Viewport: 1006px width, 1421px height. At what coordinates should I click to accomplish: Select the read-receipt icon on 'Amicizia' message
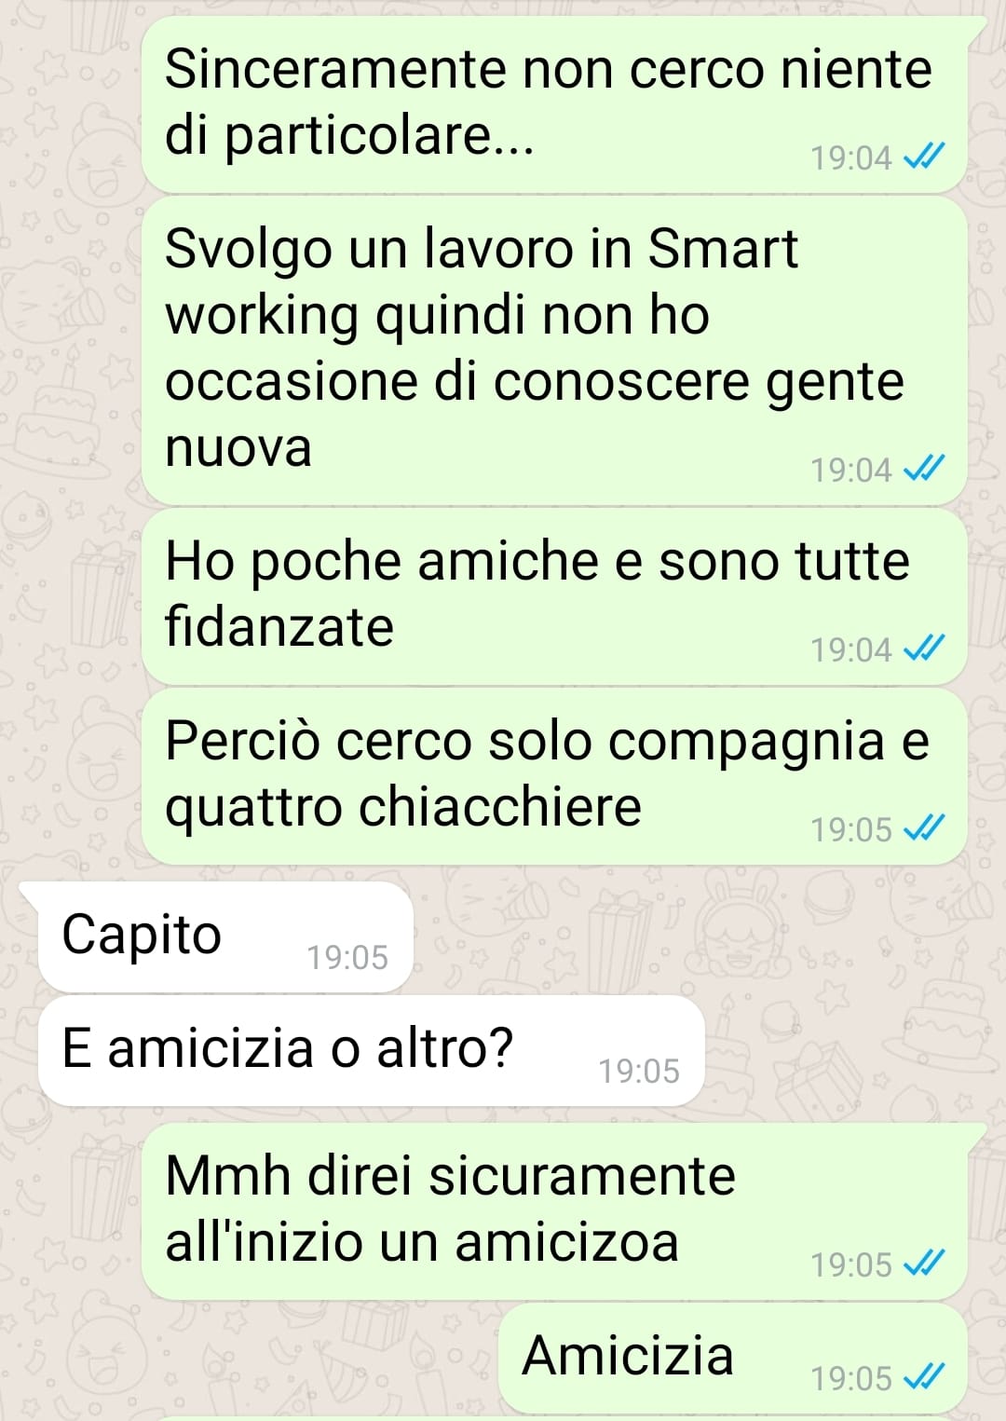[924, 1377]
